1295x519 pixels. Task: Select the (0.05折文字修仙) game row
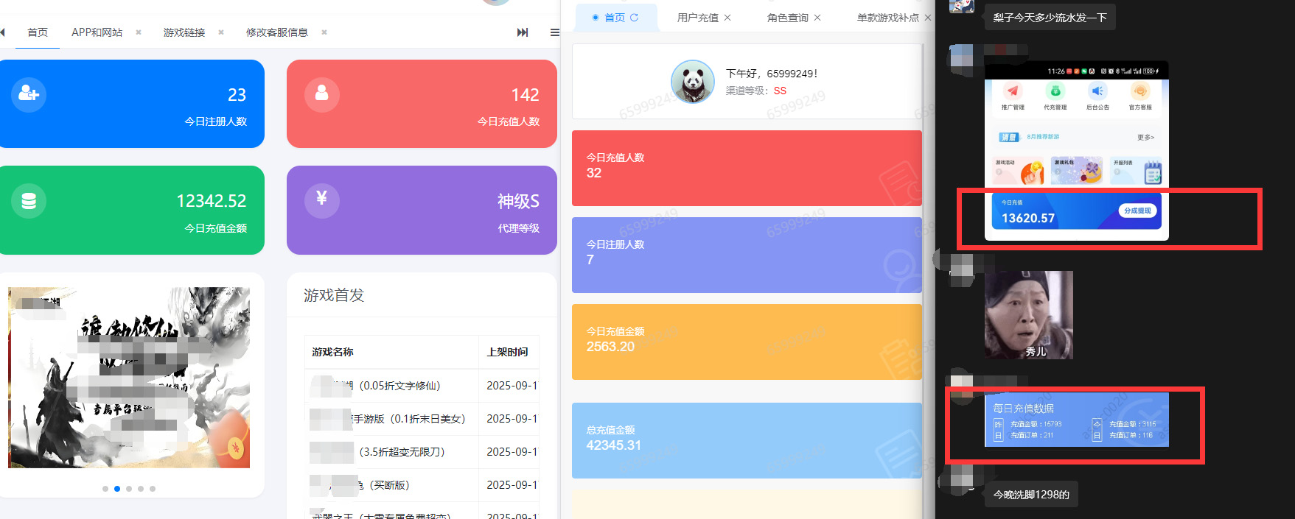(422, 386)
